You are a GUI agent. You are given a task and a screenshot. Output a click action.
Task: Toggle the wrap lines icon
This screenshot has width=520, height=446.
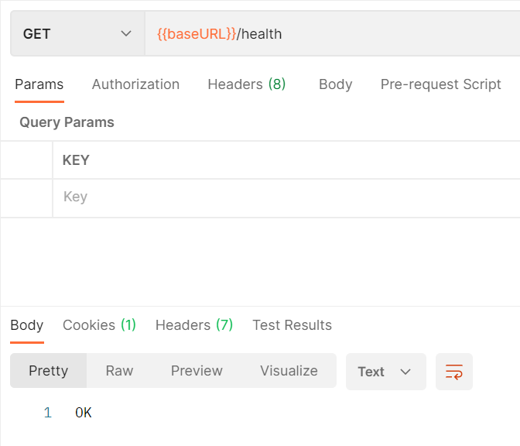tap(454, 372)
